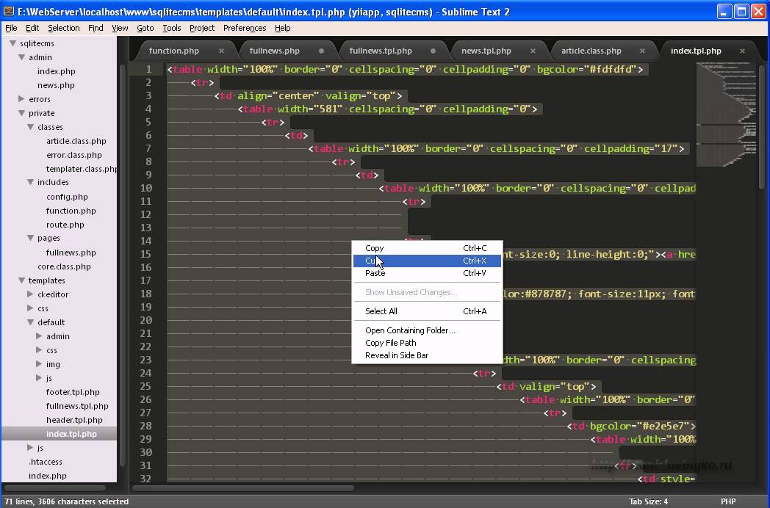Open header.tpl.php in the file tree
The width and height of the screenshot is (770, 508).
pos(74,420)
